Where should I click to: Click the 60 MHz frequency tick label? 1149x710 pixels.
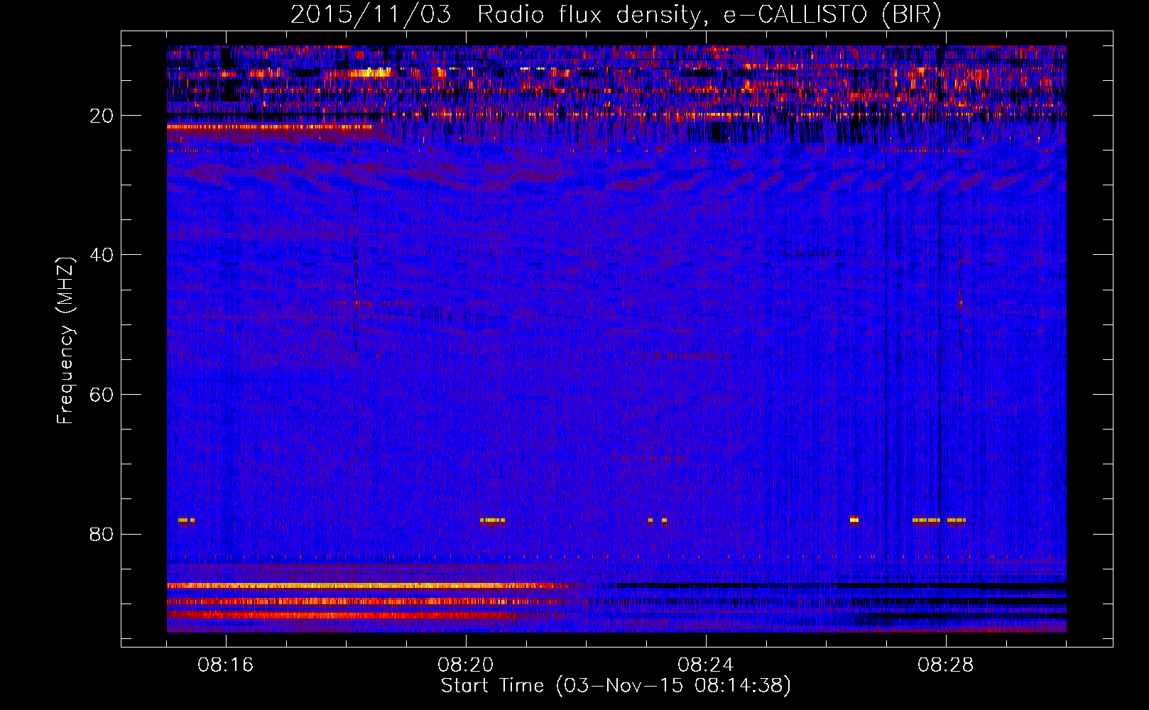[x=102, y=395]
